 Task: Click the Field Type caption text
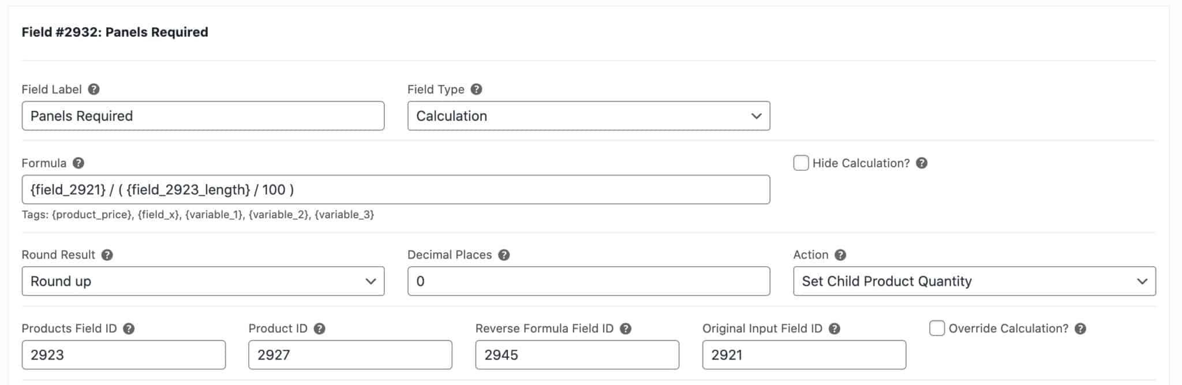point(436,89)
